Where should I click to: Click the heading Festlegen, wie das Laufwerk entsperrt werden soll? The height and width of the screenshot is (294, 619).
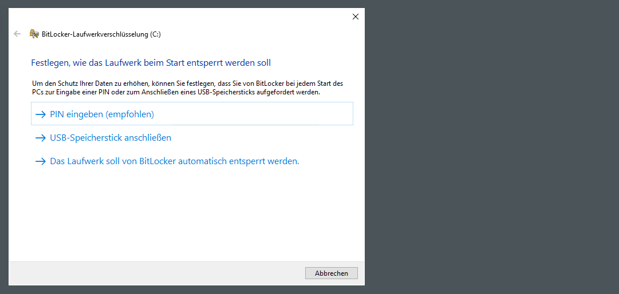(x=151, y=63)
